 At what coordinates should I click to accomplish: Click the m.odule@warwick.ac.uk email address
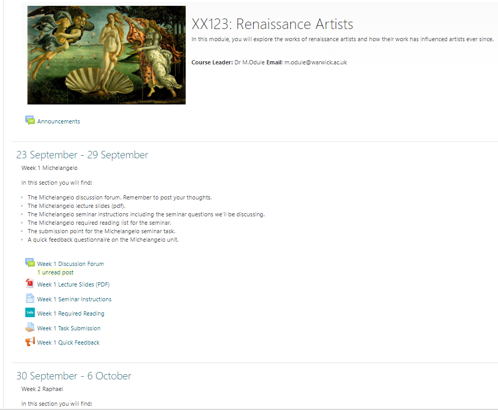[315, 62]
